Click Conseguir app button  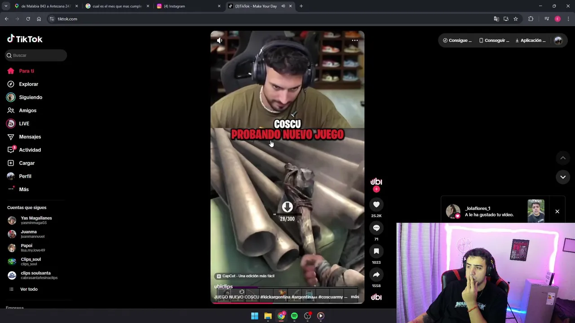pyautogui.click(x=494, y=40)
